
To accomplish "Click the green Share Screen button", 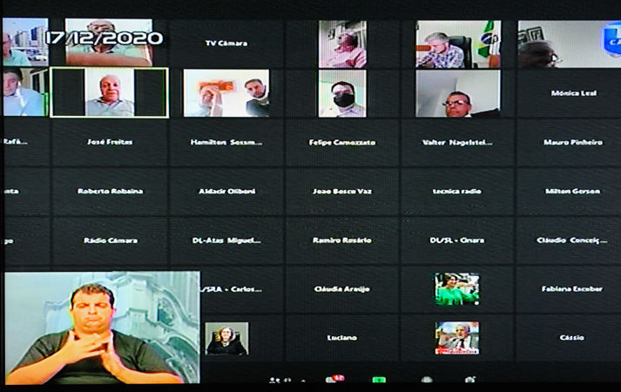I will point(379,380).
